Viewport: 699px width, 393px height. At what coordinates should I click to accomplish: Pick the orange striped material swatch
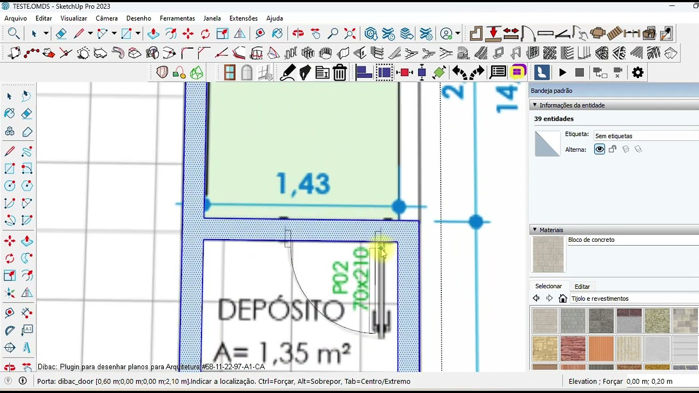click(601, 349)
